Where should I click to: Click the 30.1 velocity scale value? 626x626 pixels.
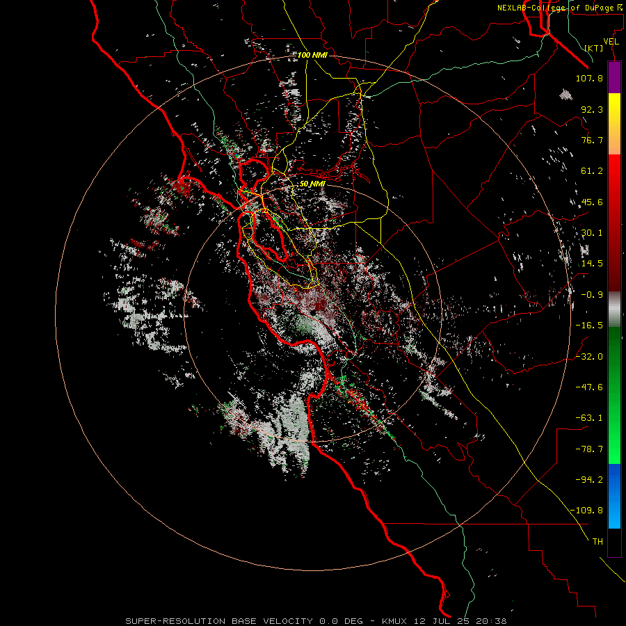coord(592,233)
